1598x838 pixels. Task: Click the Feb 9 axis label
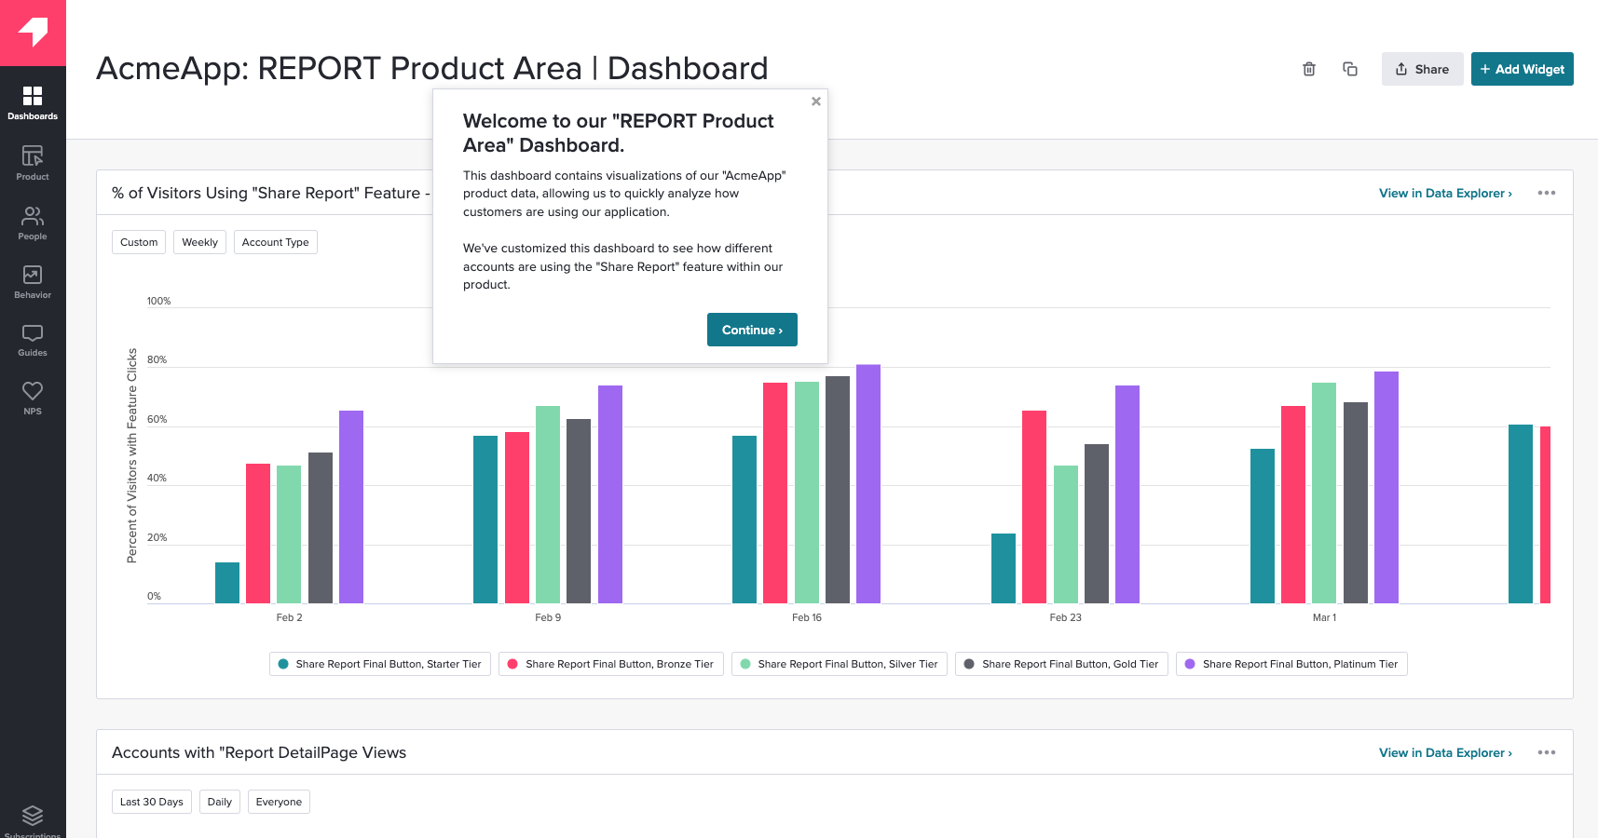[548, 617]
